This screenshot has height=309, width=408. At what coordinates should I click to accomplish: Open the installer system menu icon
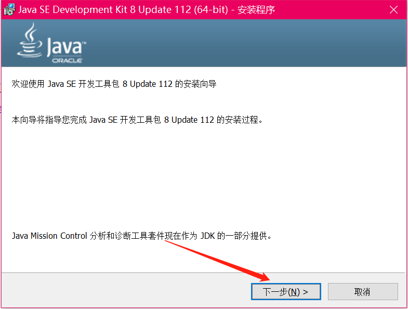(10, 10)
